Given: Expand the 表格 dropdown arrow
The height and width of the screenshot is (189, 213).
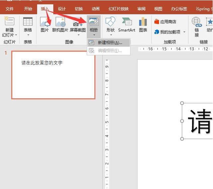Looking at the screenshot, I should (x=28, y=35).
